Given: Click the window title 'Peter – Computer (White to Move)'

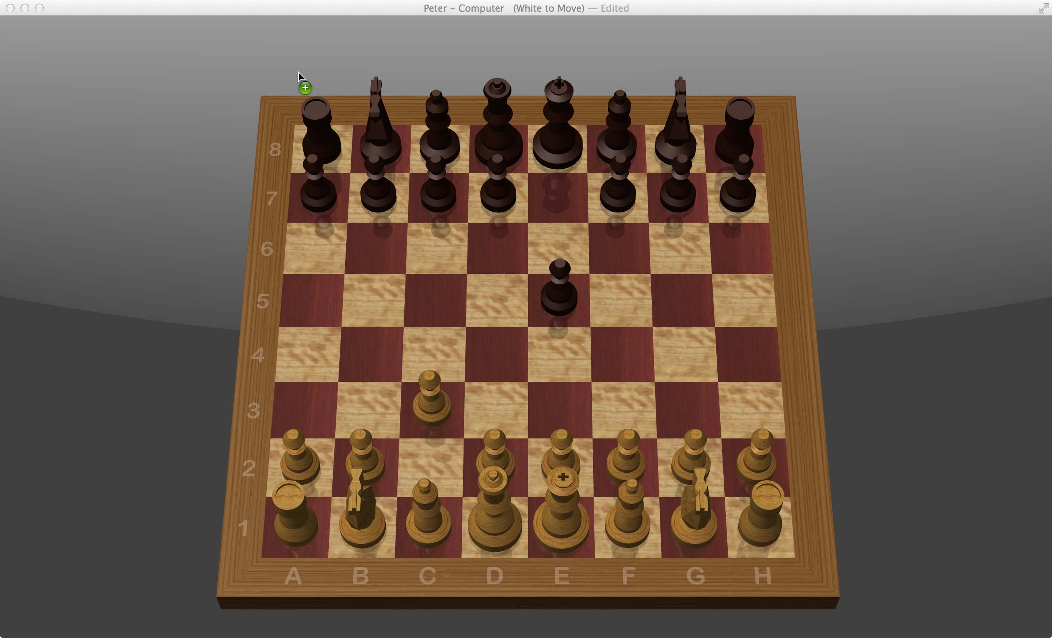Looking at the screenshot, I should (504, 8).
